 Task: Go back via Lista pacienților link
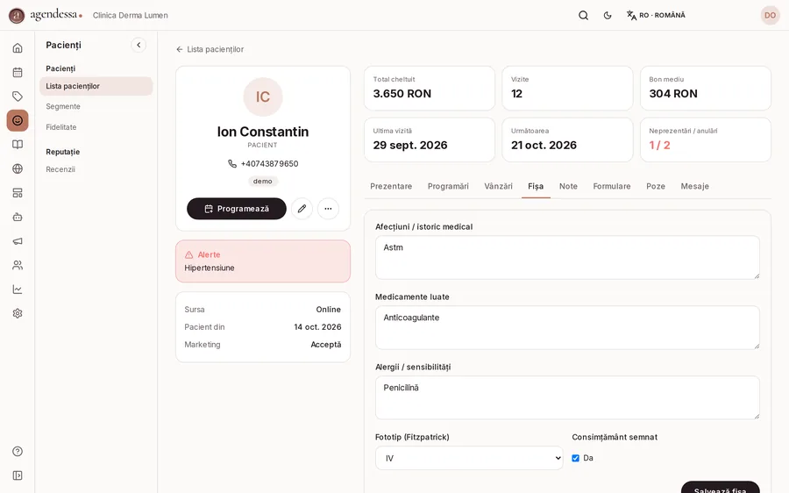210,49
